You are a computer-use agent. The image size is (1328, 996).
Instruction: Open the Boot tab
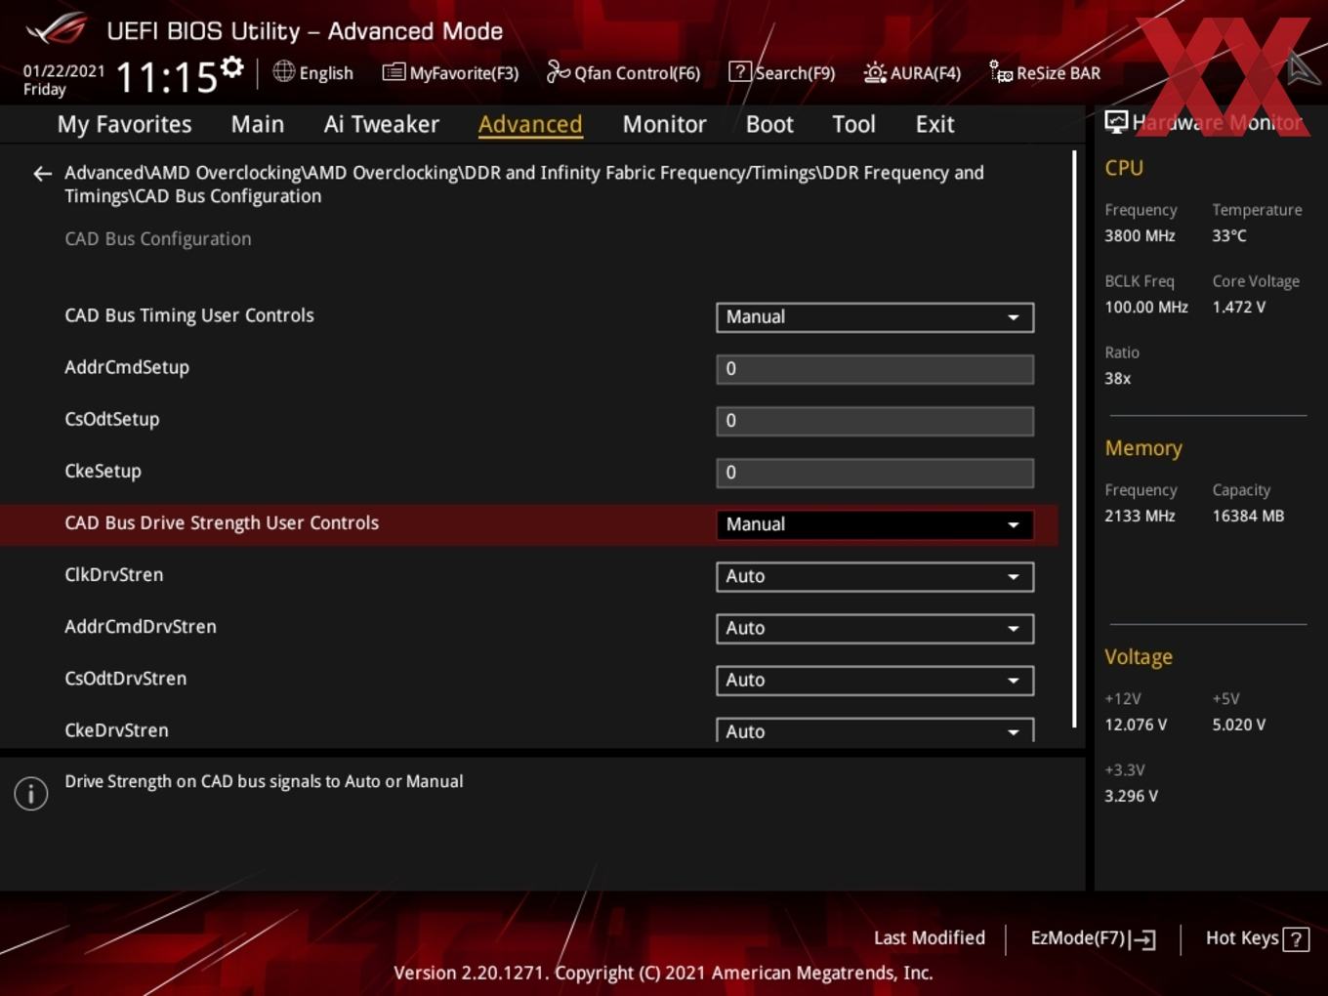(769, 124)
